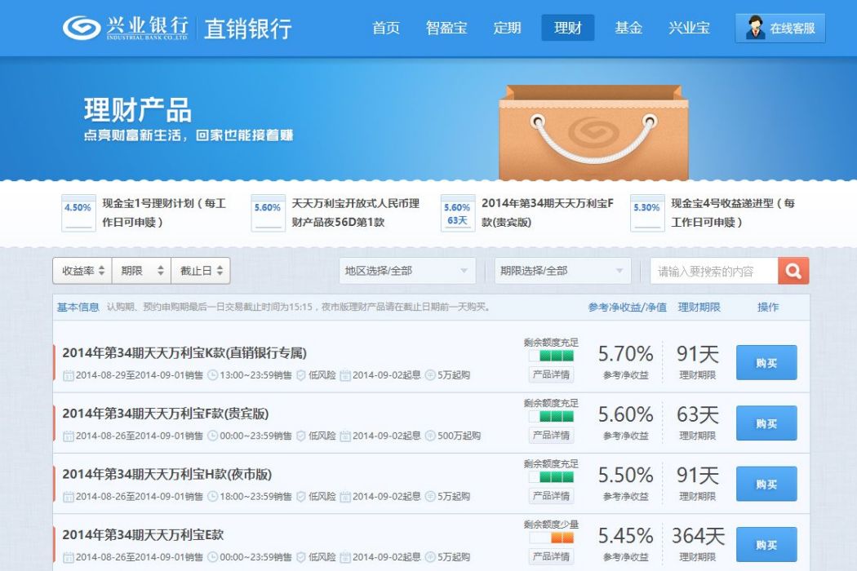This screenshot has width=857, height=571.
Task: Toggle the 截止日 sort order
Action: tap(201, 271)
